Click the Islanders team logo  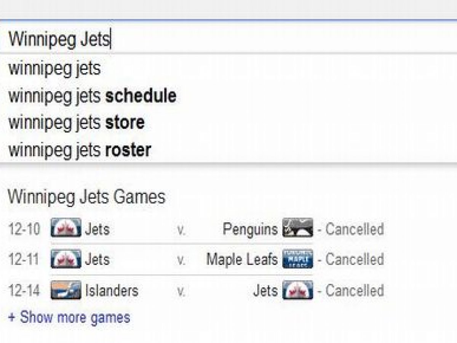[x=66, y=290]
